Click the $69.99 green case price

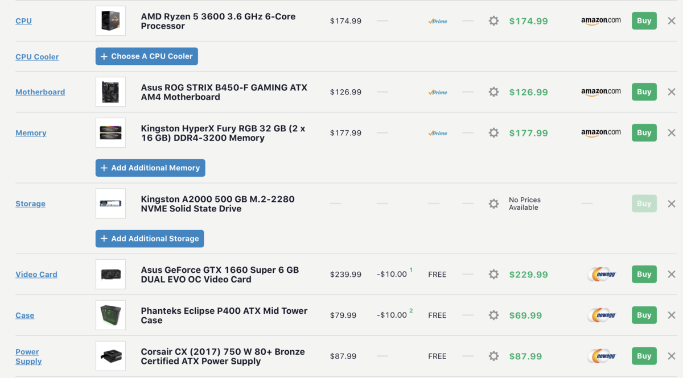pos(525,315)
